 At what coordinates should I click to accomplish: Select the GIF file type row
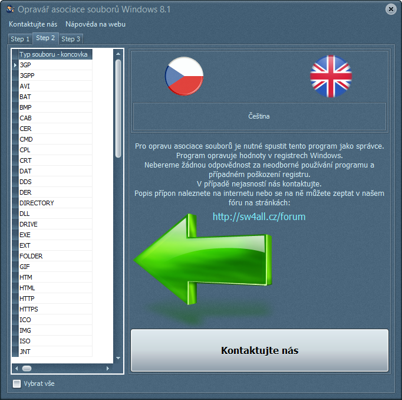point(55,267)
